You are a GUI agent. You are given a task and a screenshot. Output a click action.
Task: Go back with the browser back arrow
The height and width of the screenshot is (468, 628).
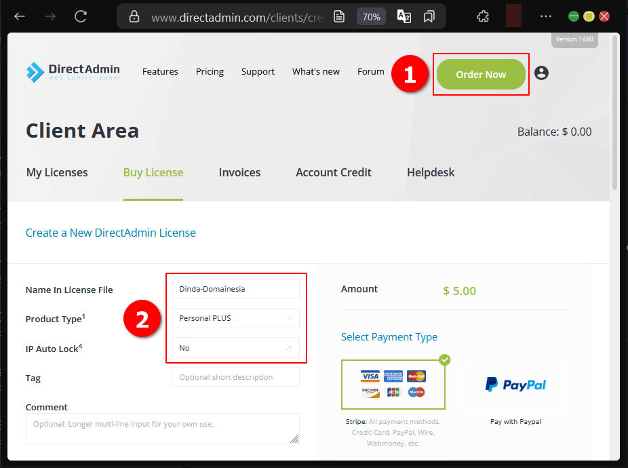click(x=19, y=16)
